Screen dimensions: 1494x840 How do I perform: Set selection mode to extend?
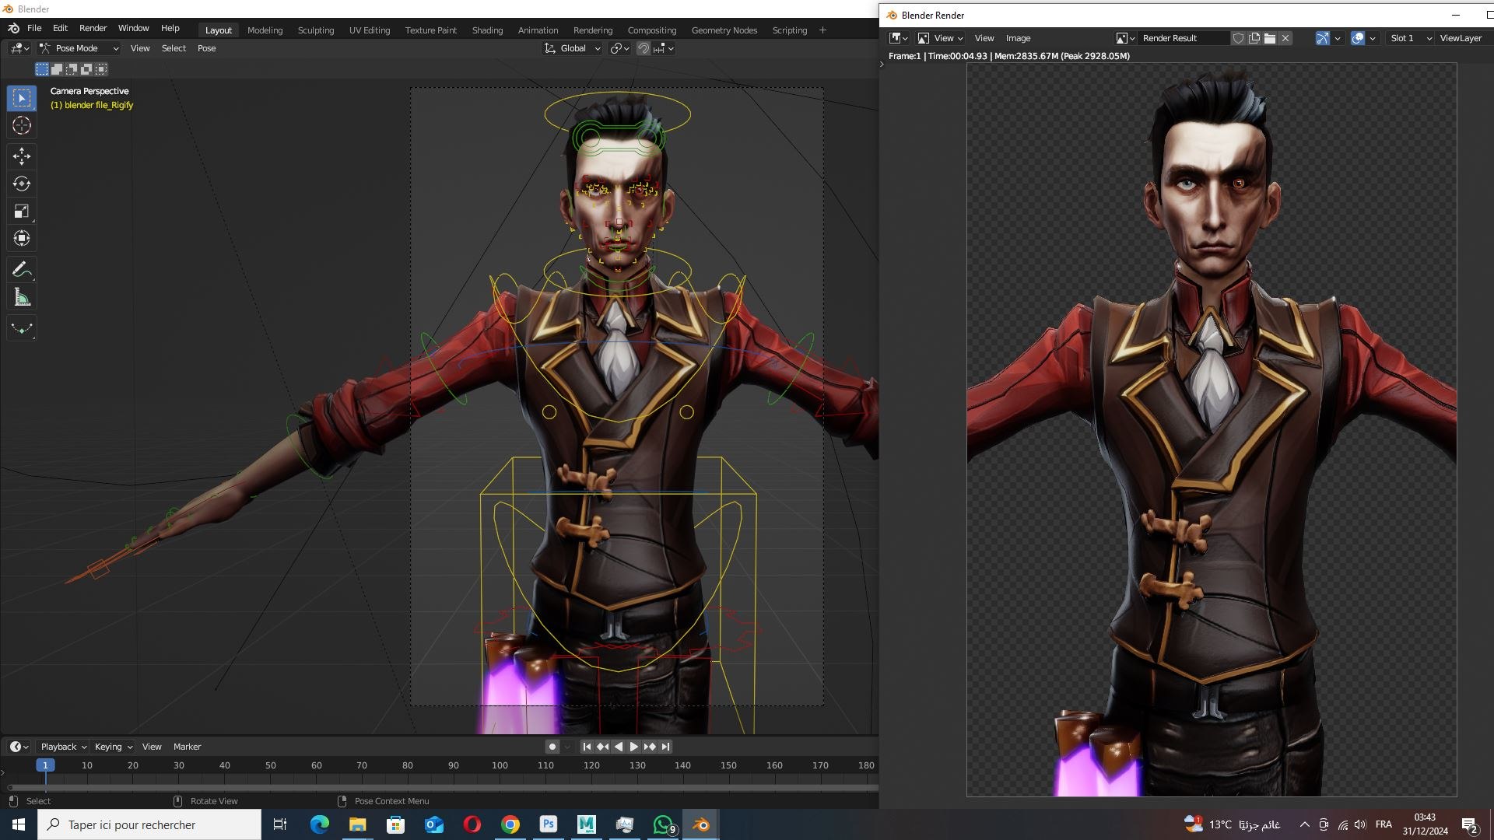(57, 69)
